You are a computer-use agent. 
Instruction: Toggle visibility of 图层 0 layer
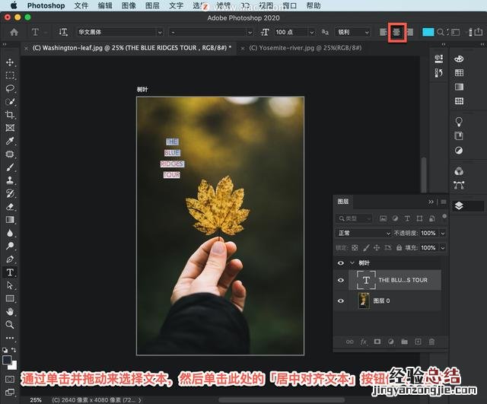pos(340,301)
